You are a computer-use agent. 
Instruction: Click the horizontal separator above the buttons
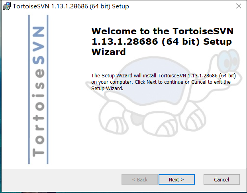[x=123, y=168]
